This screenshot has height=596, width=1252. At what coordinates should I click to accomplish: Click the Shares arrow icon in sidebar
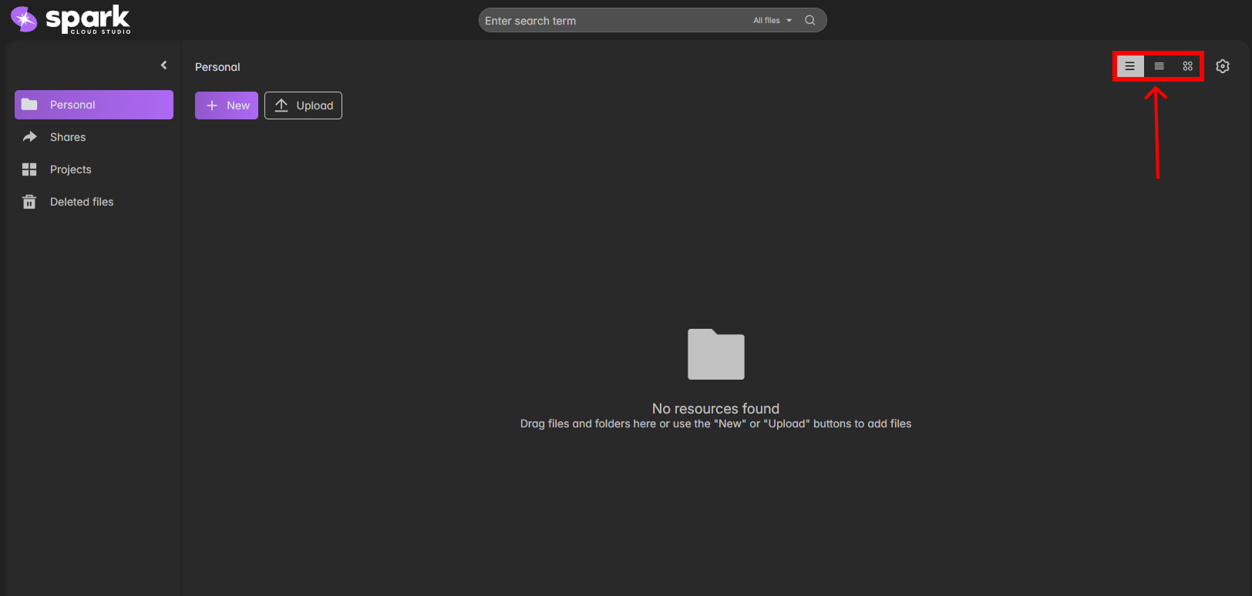point(30,137)
